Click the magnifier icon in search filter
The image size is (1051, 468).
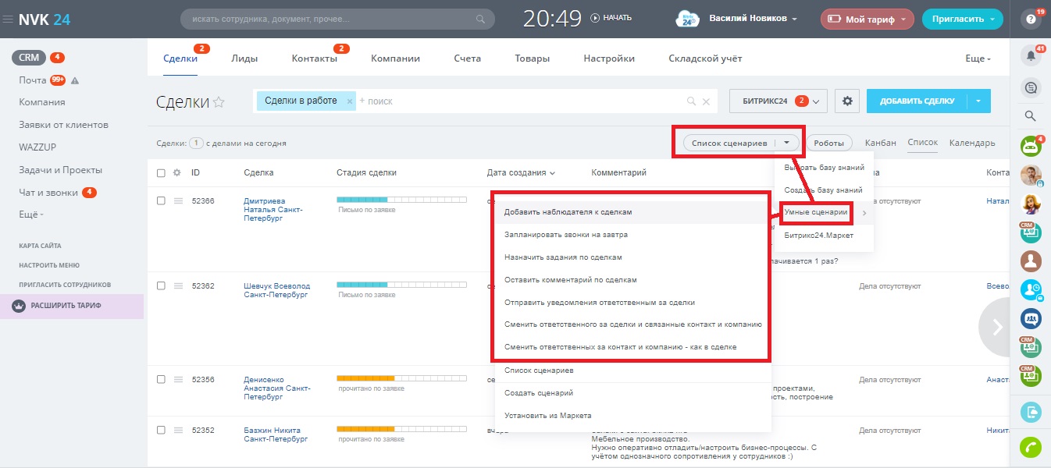coord(690,101)
